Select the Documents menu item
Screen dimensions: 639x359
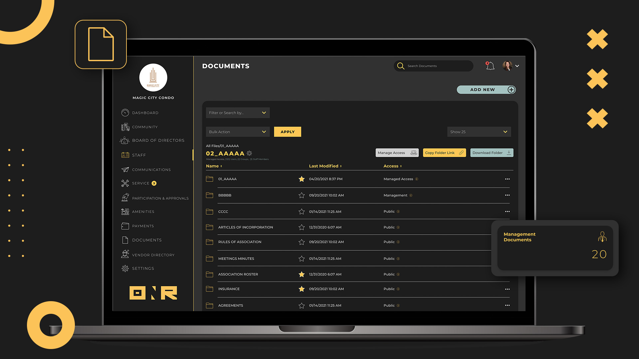click(x=146, y=240)
